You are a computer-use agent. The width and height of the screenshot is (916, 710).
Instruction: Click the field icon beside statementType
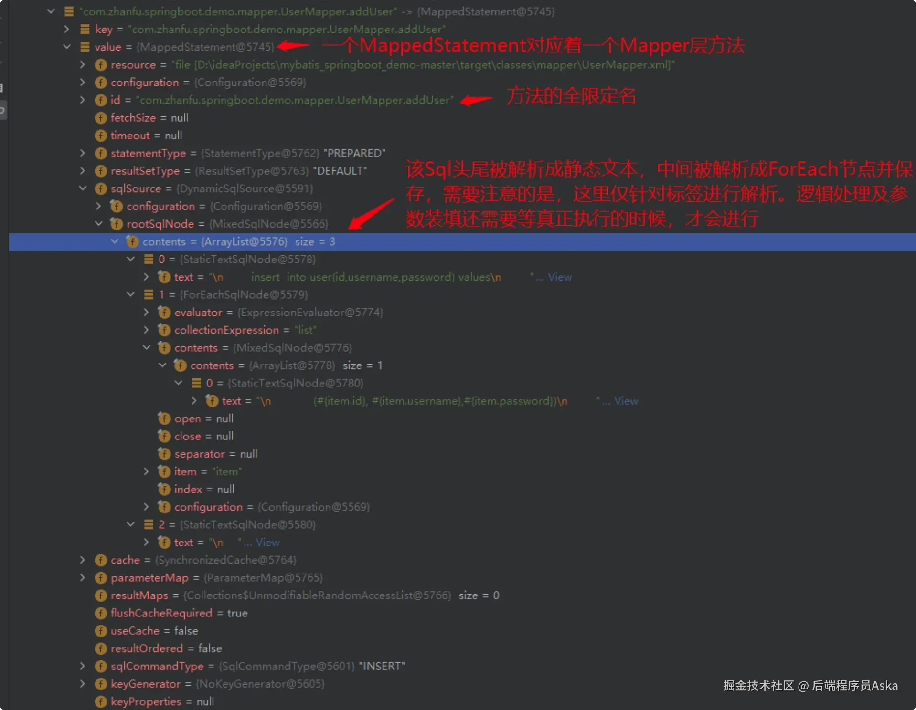point(101,153)
